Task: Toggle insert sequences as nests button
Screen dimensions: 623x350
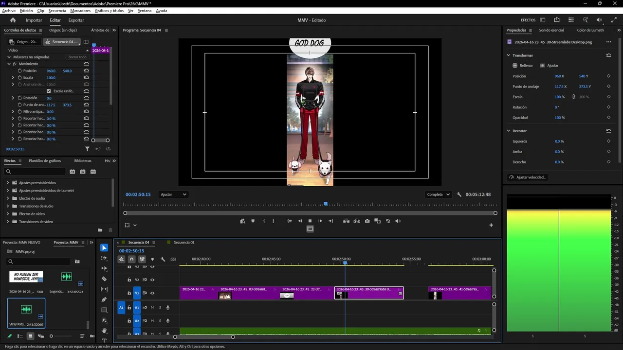Action: pyautogui.click(x=121, y=259)
